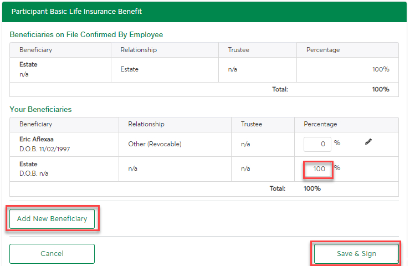Click the Beneficiaries on File Confirmed By Employee heading
This screenshot has height=266, width=410.
(86, 34)
